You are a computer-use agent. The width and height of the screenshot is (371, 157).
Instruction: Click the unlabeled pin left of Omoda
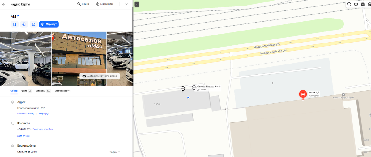(183, 89)
